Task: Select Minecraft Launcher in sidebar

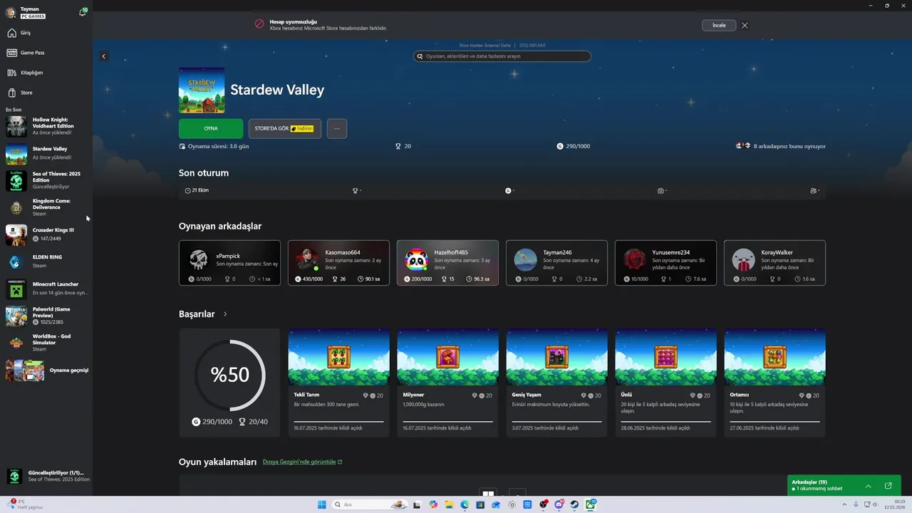Action: tap(46, 289)
